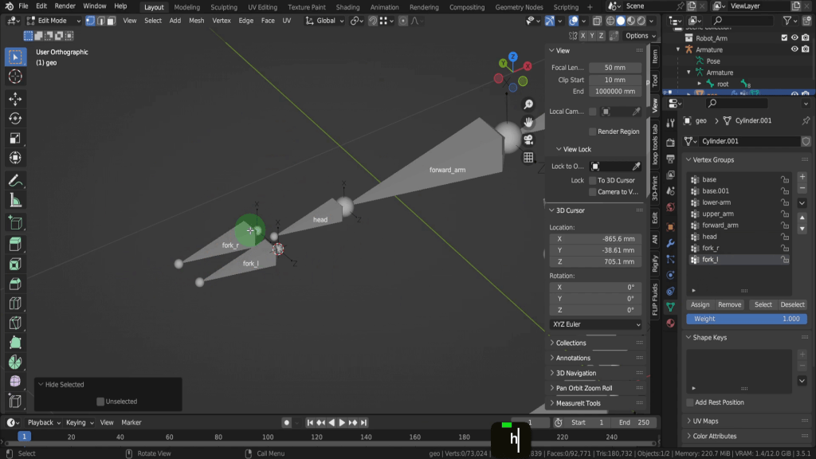Check the Add Rest Position checkbox
Screen dimensions: 816x459
pyautogui.click(x=690, y=402)
